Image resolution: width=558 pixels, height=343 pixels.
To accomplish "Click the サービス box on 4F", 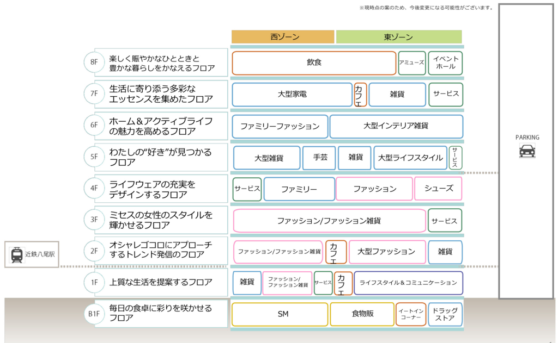I will 247,189.
